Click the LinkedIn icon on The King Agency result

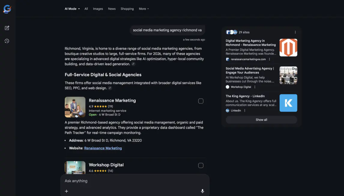(228, 110)
